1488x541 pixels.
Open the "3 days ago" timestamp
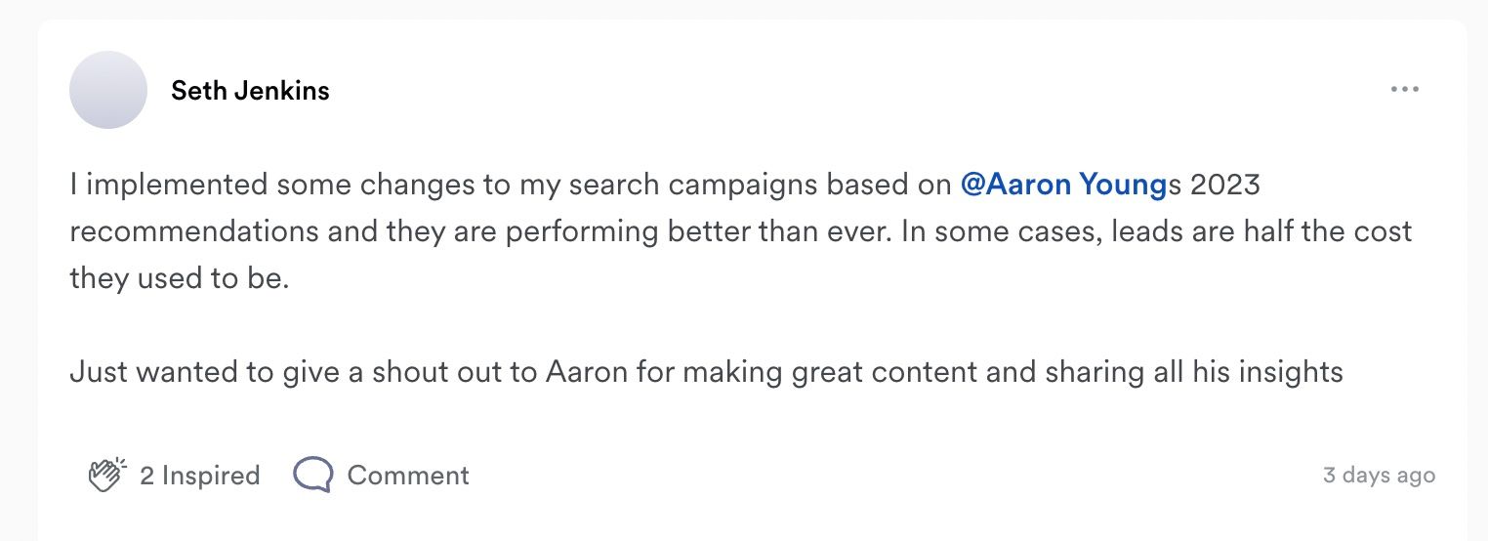[x=1379, y=476]
